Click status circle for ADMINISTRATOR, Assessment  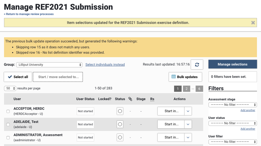click(120, 137)
